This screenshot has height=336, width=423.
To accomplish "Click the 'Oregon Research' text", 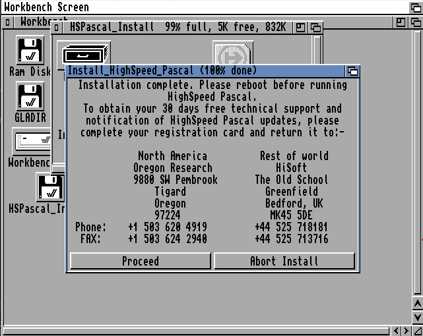I will pyautogui.click(x=173, y=168).
